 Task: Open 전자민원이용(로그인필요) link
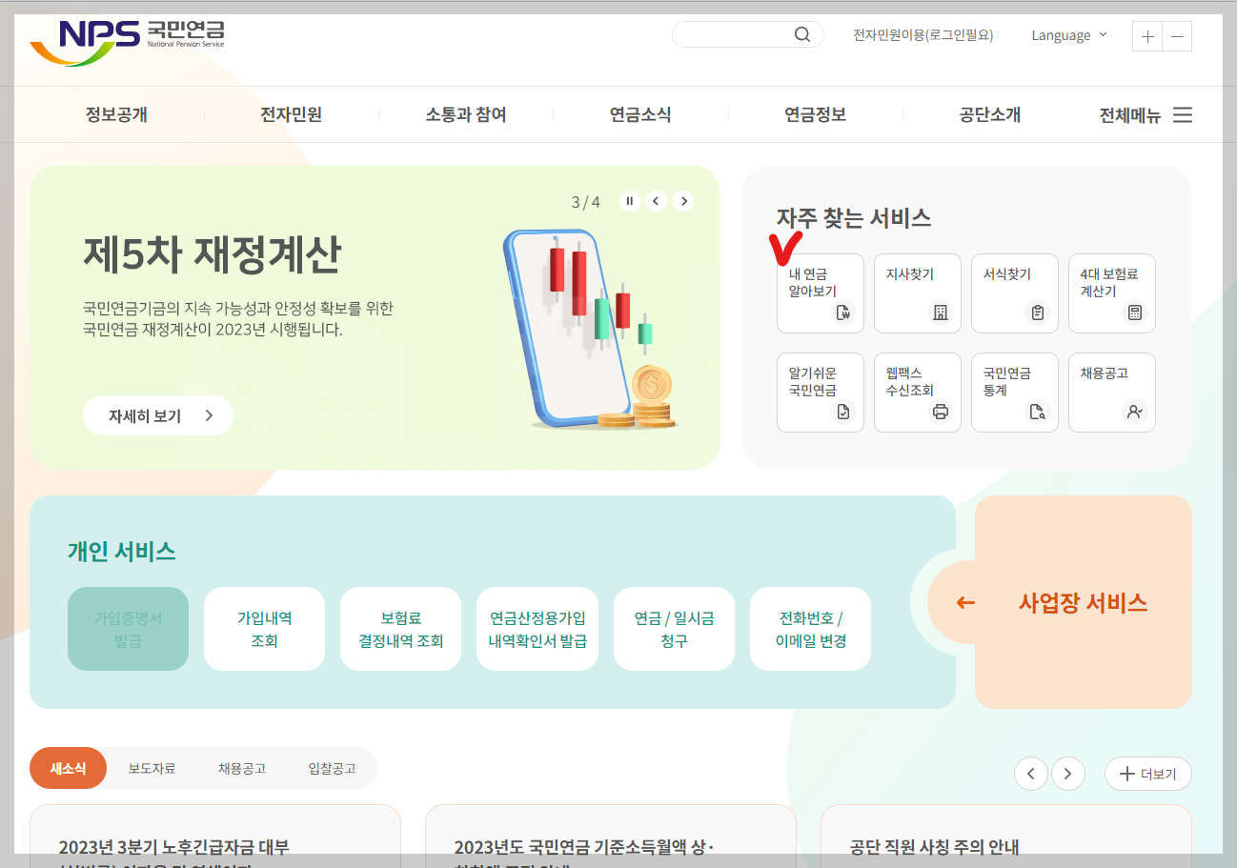923,35
